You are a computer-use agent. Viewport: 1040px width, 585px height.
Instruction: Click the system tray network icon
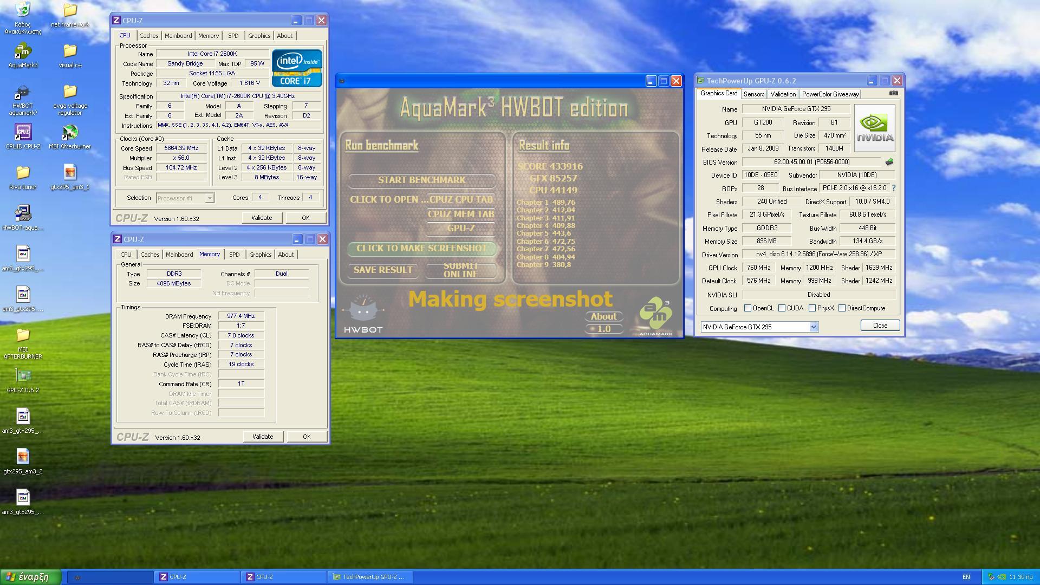point(991,577)
